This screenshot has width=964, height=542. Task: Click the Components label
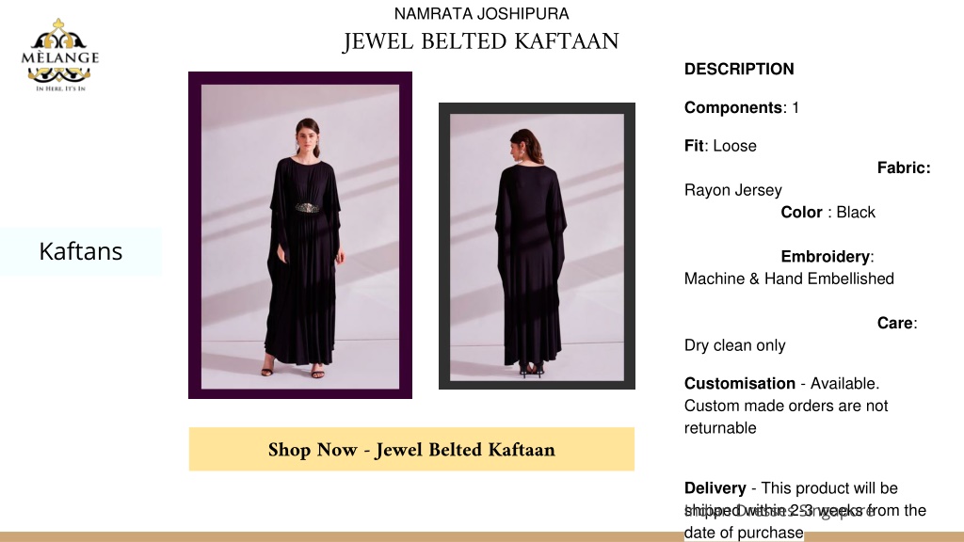tap(733, 107)
